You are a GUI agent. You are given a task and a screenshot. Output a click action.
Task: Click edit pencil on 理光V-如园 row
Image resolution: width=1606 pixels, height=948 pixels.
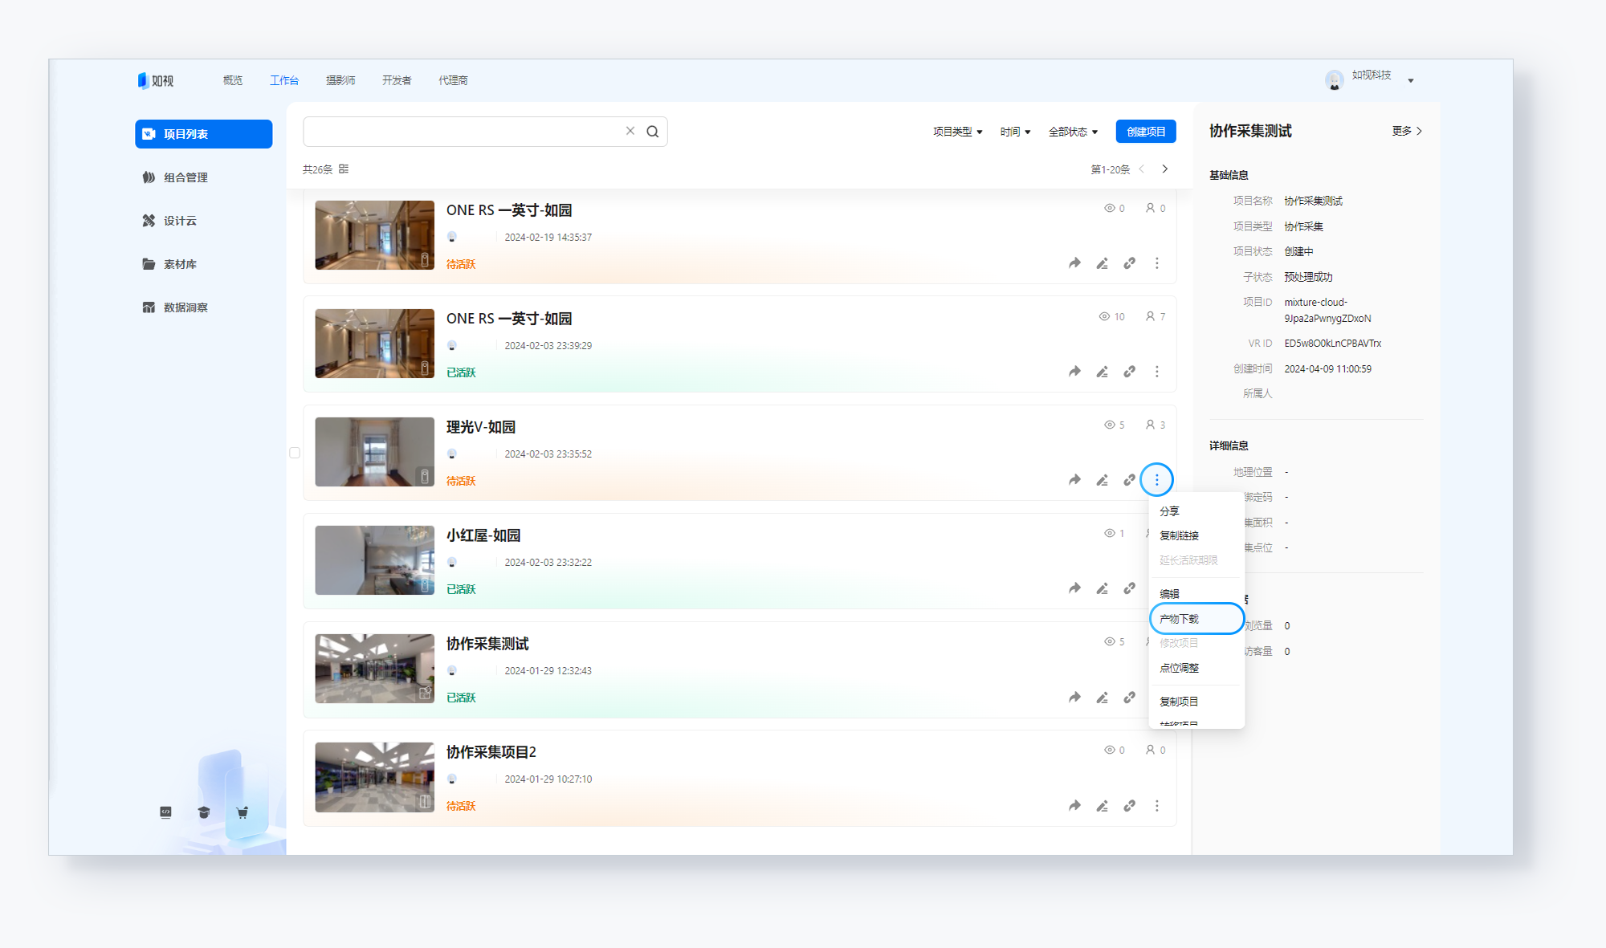click(x=1102, y=480)
